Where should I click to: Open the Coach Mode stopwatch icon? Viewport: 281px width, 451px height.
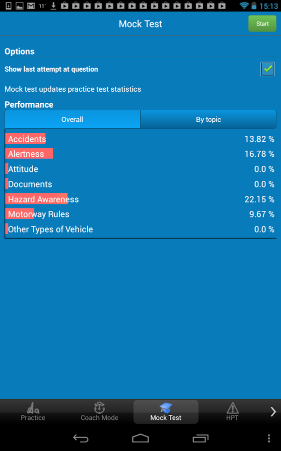(x=99, y=407)
